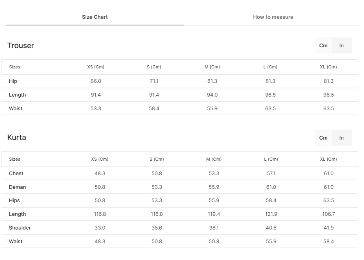Viewport: 364px width, 260px height.
Task: Select the Kurta Shoulder row label
Action: tap(20, 228)
